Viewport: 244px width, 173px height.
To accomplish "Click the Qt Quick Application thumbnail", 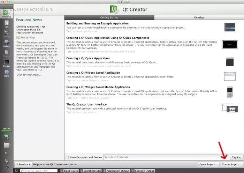I will [230, 62].
